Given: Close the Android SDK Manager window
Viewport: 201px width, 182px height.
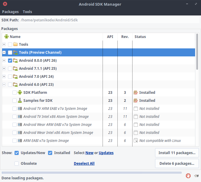Looking at the screenshot, I should [5, 4].
